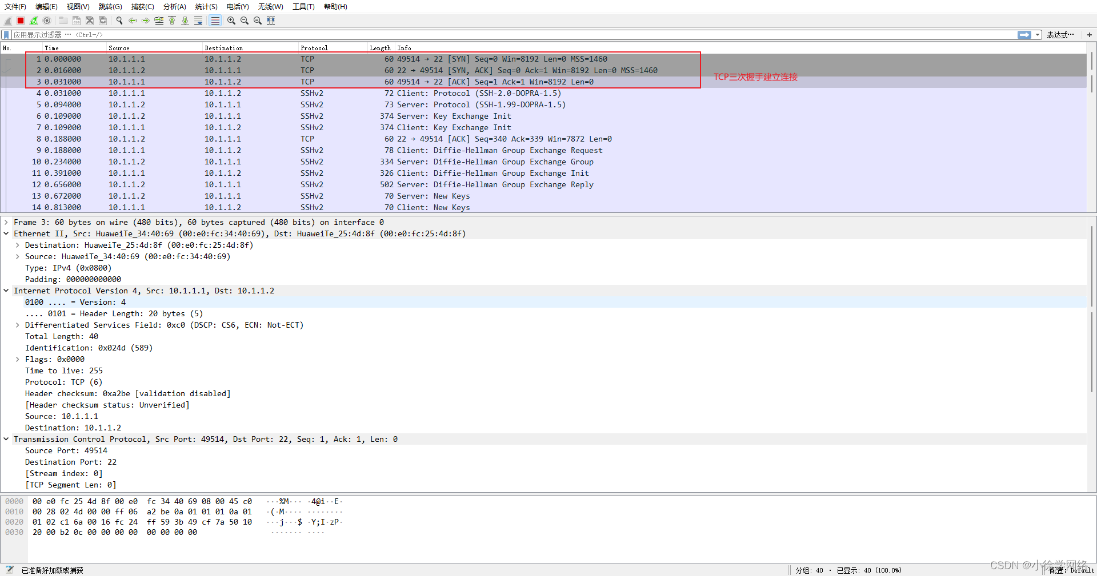Toggle auto-scroll during live capture
The height and width of the screenshot is (576, 1097).
pos(198,21)
